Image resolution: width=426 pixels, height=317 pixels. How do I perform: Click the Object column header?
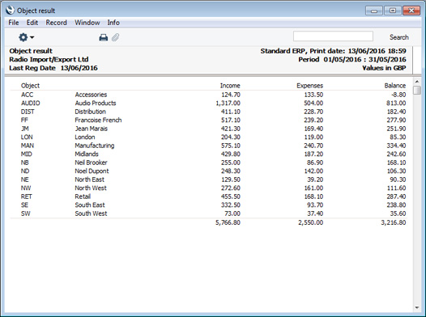pos(30,86)
